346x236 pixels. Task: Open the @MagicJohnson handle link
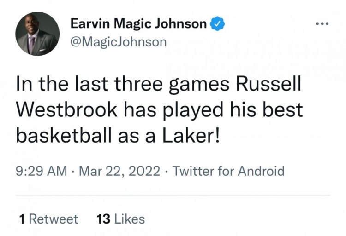118,42
